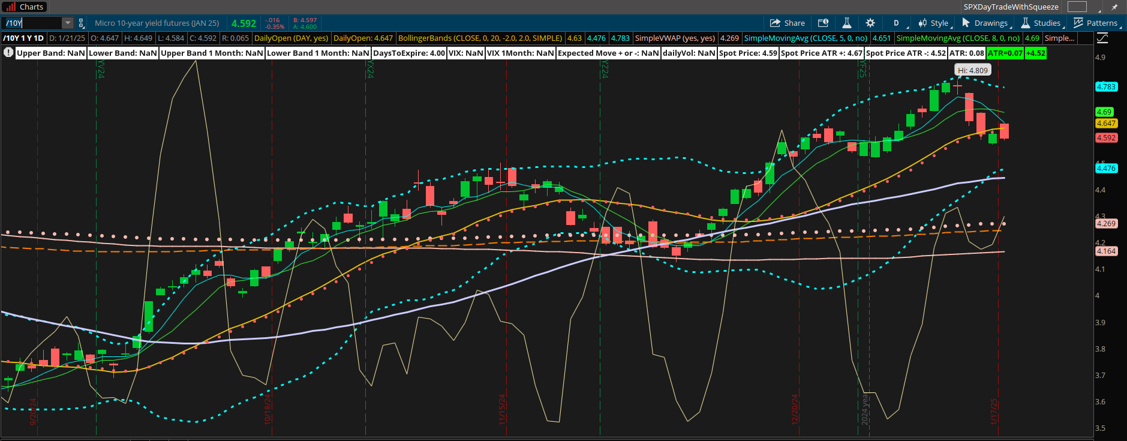Screen dimensions: 1127x441
Task: Click the 4.592 red price axis tag
Action: click(x=1106, y=137)
